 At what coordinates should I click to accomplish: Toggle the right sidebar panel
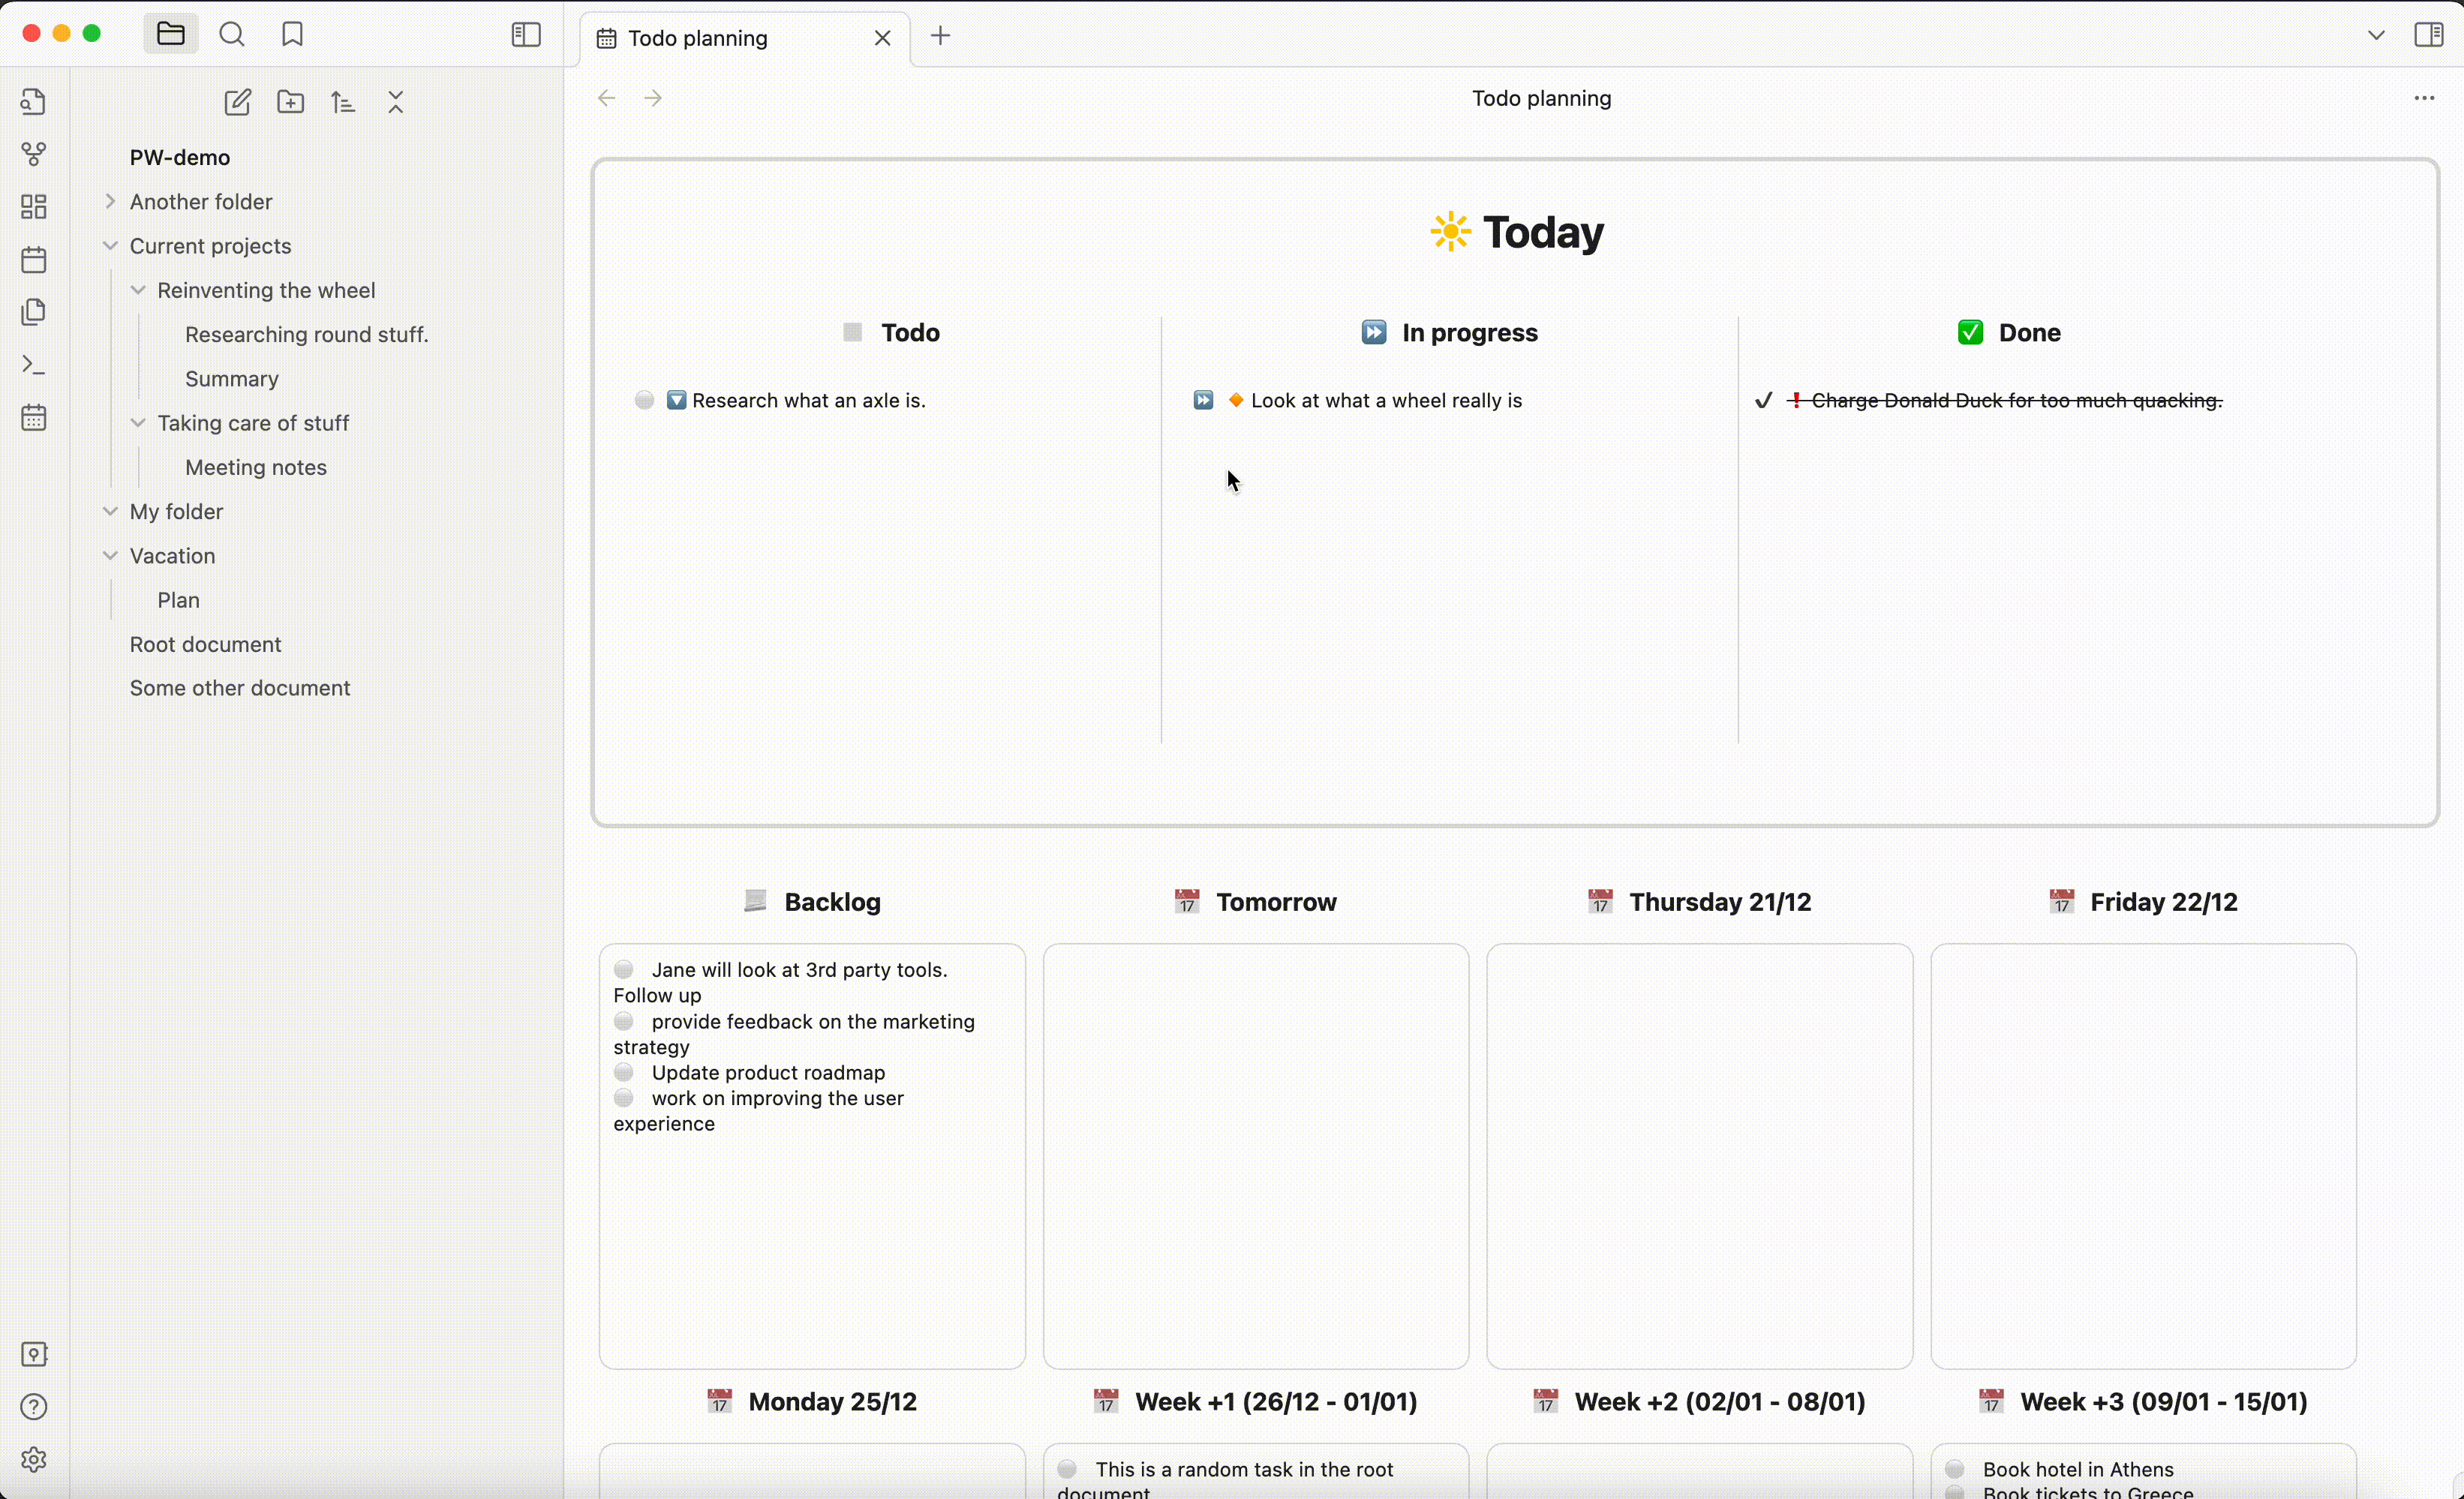coord(2428,35)
